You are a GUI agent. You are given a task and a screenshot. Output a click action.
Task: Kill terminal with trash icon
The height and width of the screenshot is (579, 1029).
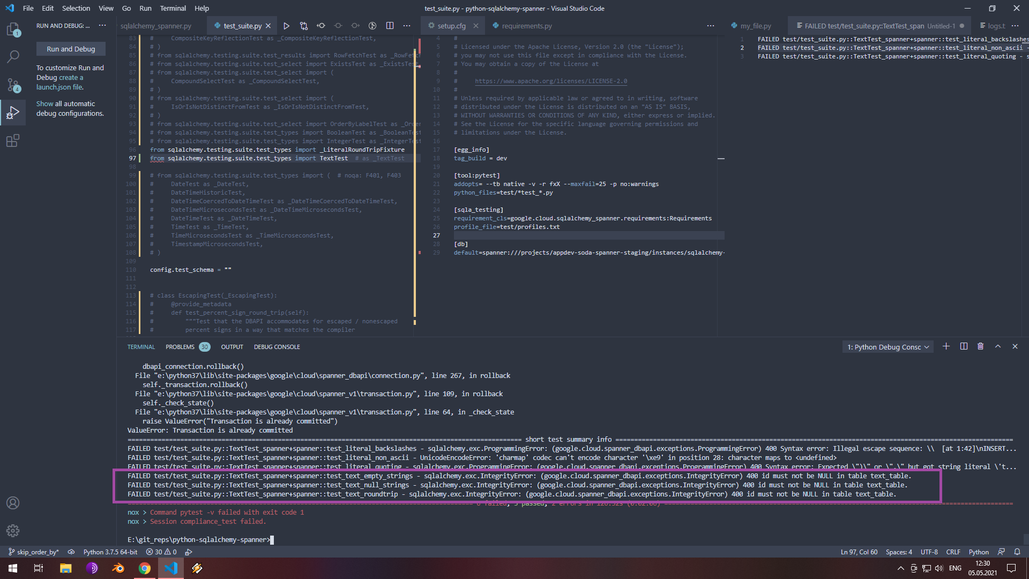click(980, 346)
